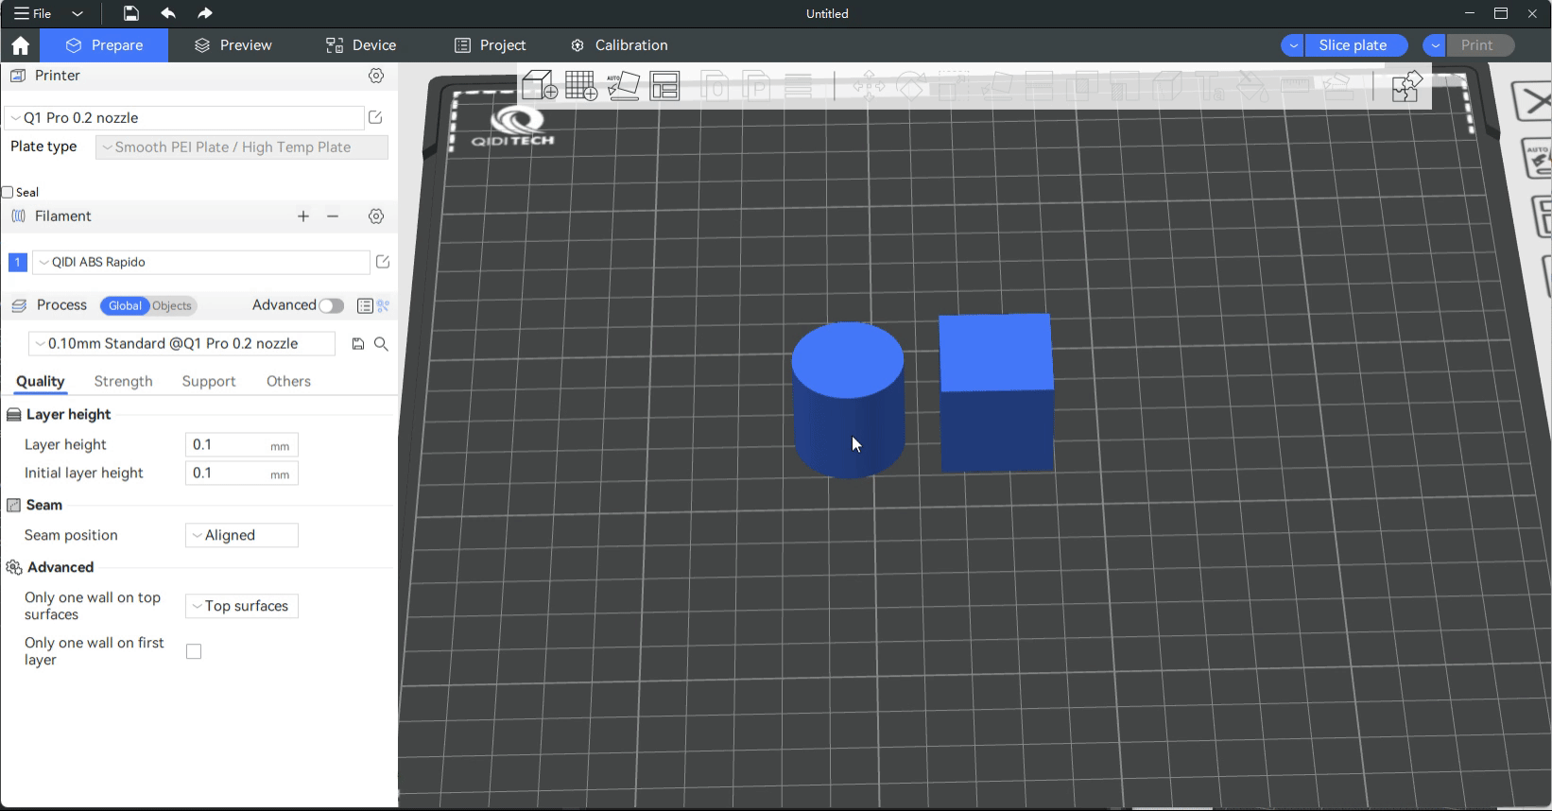Open the Assembly view puzzle icon
This screenshot has width=1552, height=811.
(1406, 86)
